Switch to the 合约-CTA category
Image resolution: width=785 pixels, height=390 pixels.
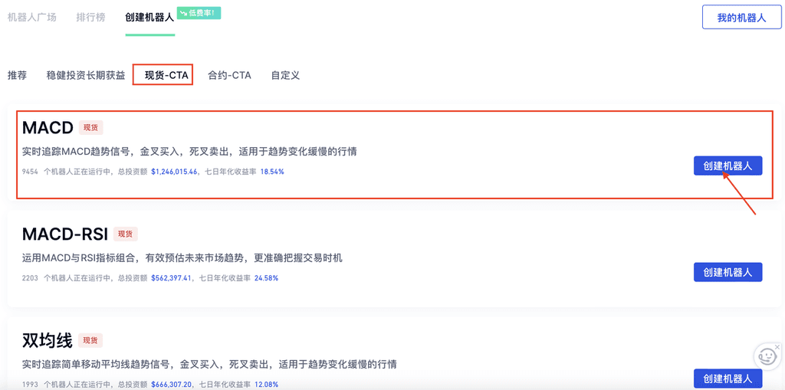coord(229,75)
